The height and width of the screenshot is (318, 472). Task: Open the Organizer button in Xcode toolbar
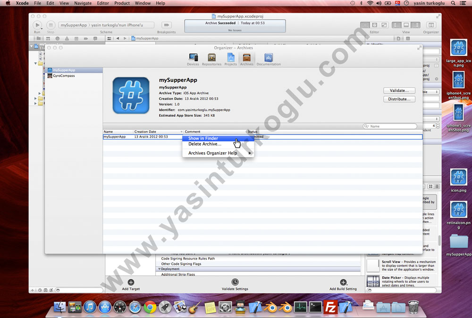(x=431, y=25)
